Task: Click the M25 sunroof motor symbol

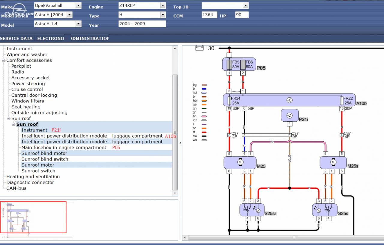Action: pos(240,162)
